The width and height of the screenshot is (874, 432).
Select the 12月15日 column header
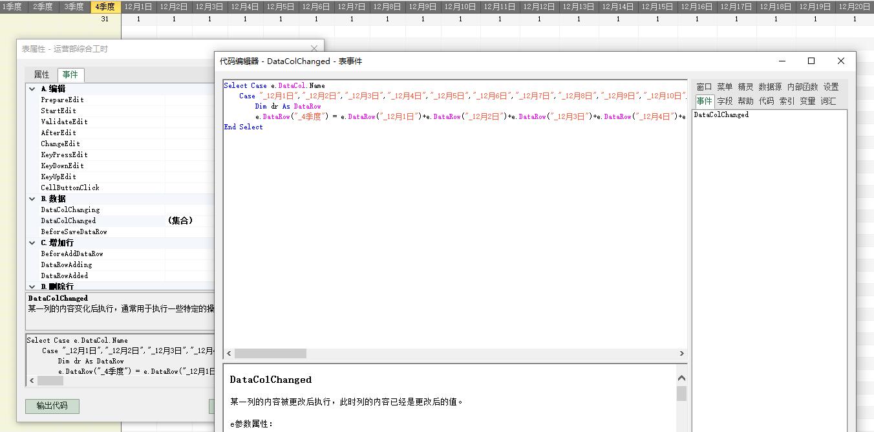657,6
